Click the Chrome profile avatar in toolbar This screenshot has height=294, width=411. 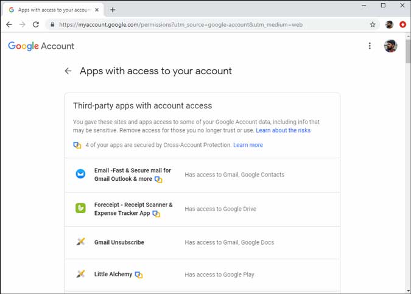coord(389,25)
